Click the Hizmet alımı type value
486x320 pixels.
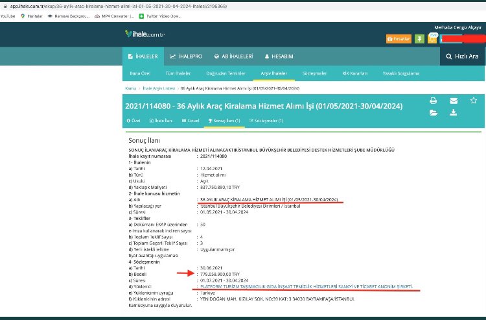213,175
